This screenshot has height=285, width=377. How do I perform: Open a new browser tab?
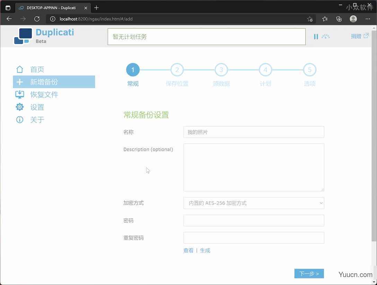click(x=96, y=8)
